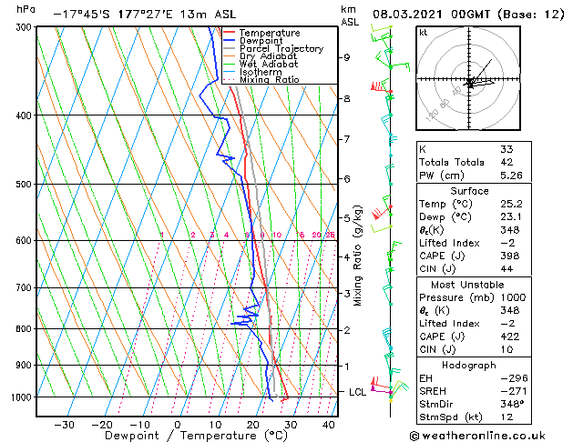
Task: Open the weatheronline.co.uk copyright link
Action: 477,436
